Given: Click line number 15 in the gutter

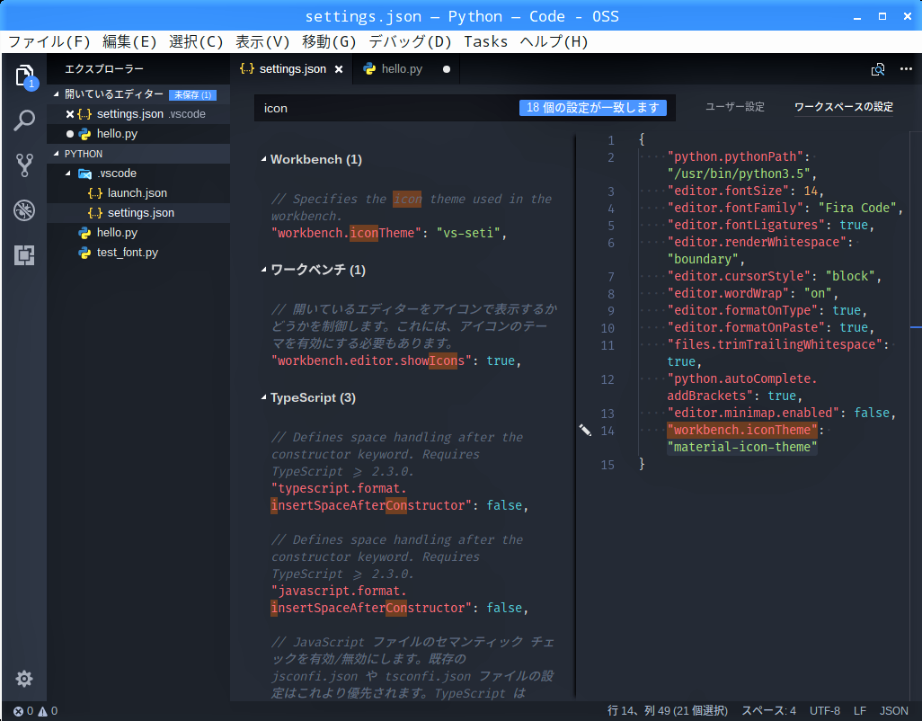Looking at the screenshot, I should (607, 465).
